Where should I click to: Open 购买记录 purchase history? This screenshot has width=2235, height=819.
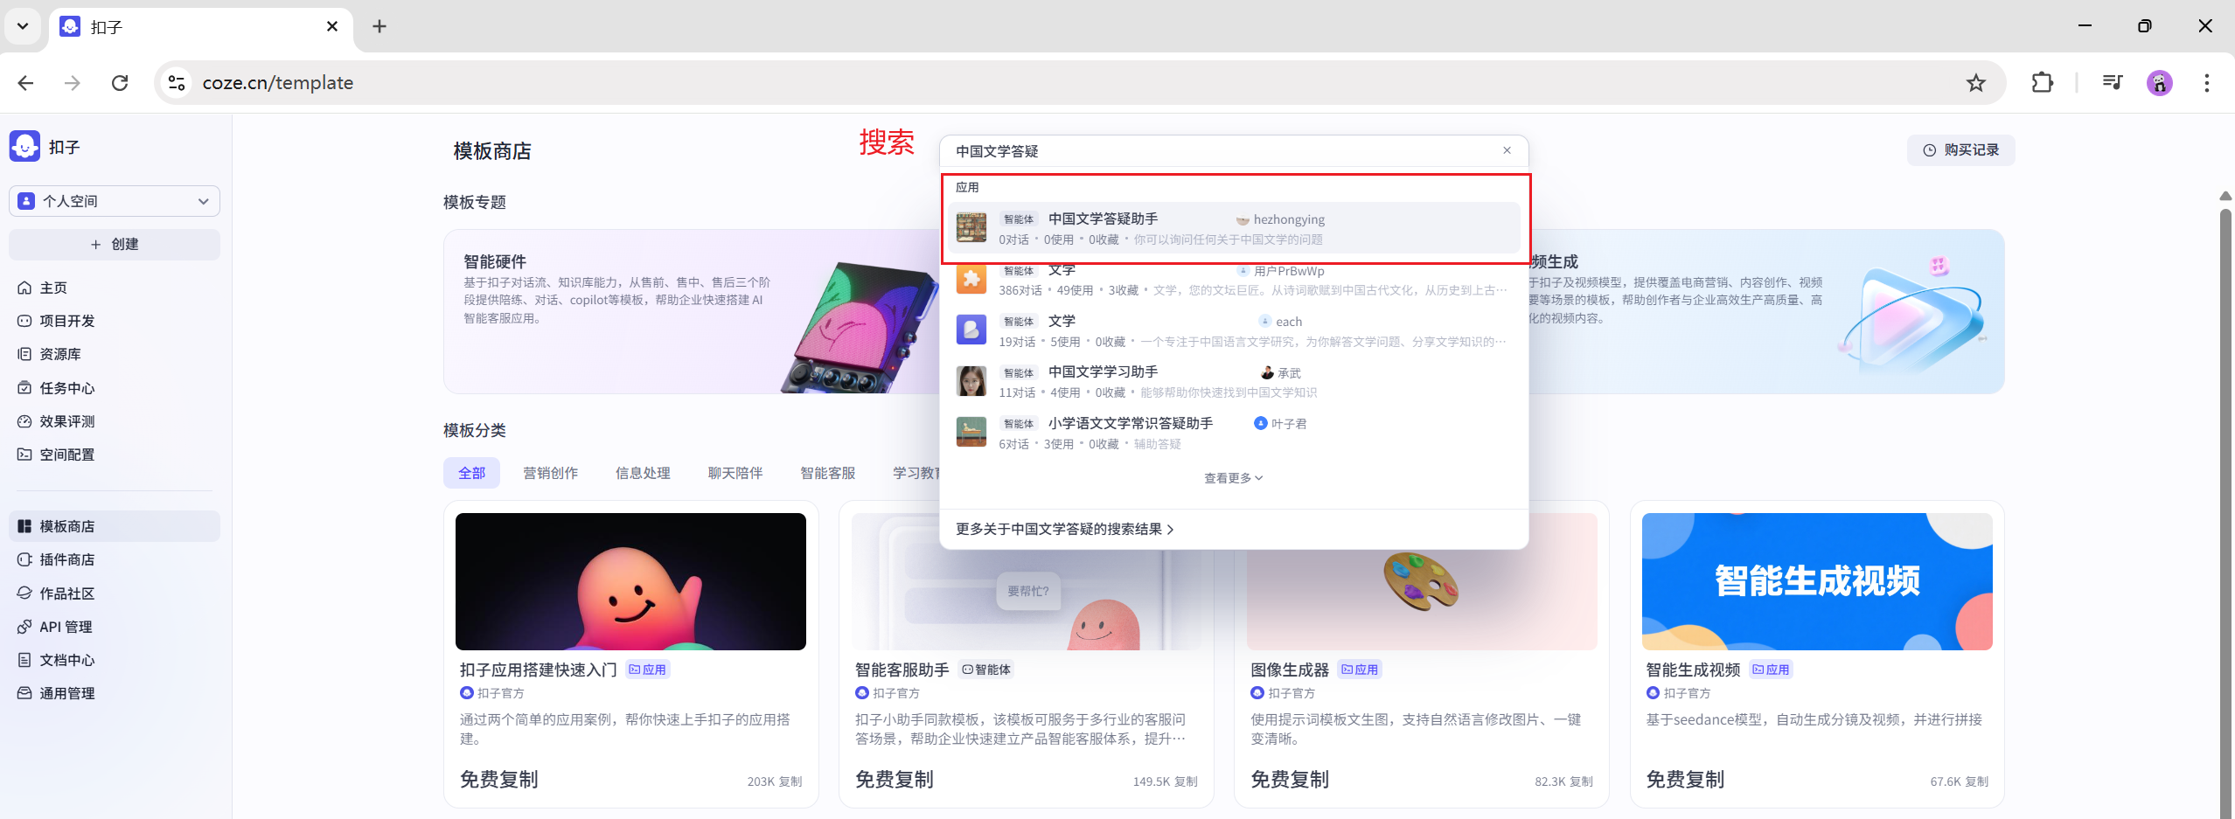[1960, 150]
